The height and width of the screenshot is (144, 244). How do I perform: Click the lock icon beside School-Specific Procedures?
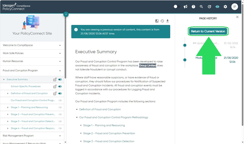click(55, 86)
